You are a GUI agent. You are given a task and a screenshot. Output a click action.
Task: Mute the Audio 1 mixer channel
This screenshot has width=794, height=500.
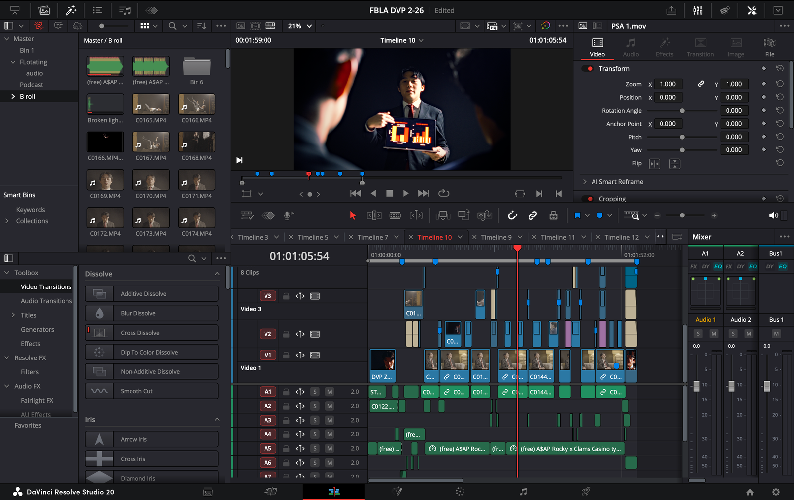[714, 334]
